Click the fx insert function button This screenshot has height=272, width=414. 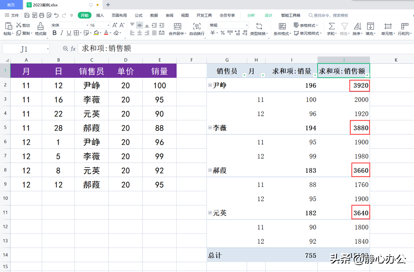73,49
